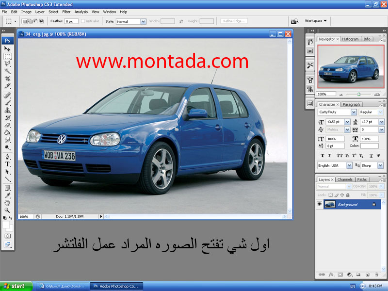Image resolution: width=388 pixels, height=291 pixels.
Task: Click the Feather input field
Action: pyautogui.click(x=72, y=21)
